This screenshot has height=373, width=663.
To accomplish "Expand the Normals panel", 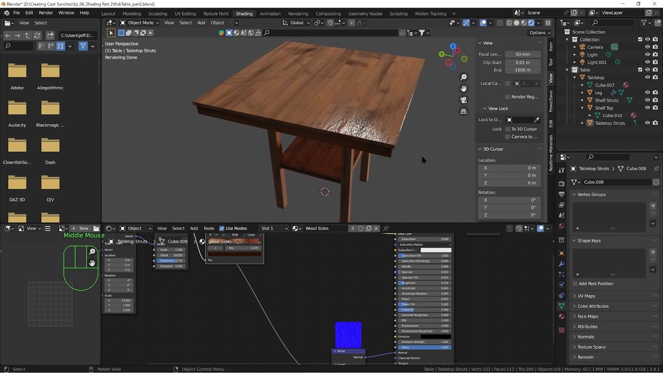I will [586, 337].
